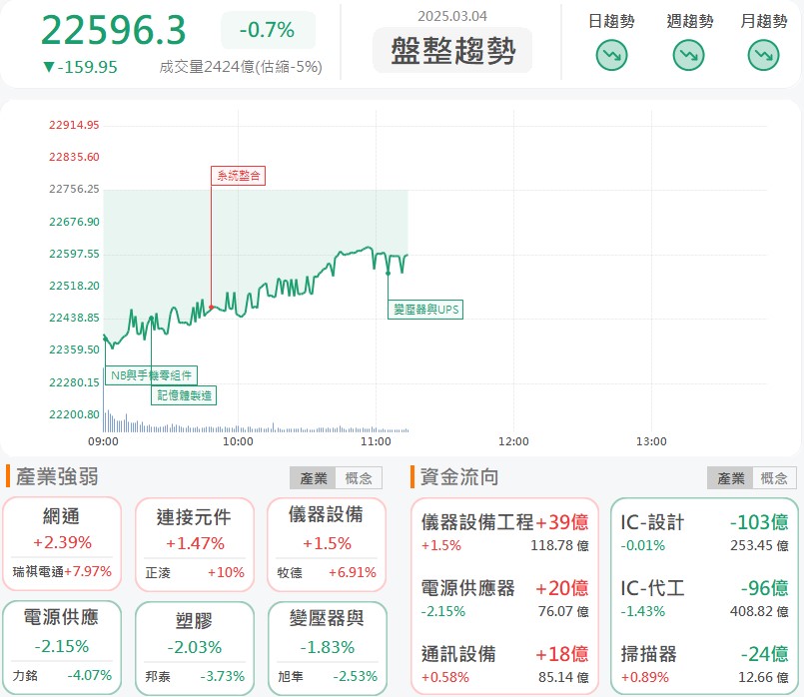Click the 日趨勢 label
This screenshot has height=697, width=804.
point(611,21)
